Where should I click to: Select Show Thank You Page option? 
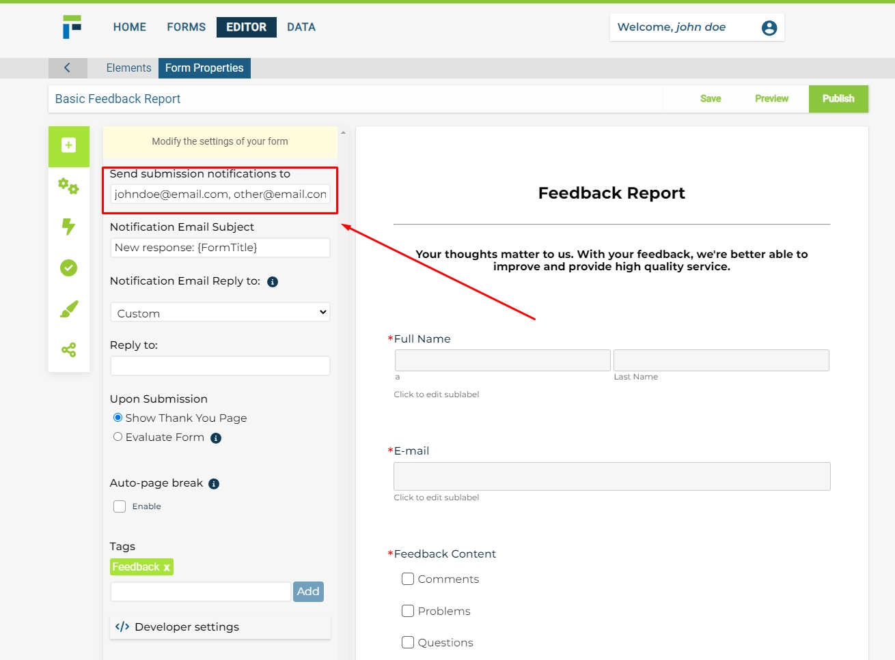coord(118,418)
